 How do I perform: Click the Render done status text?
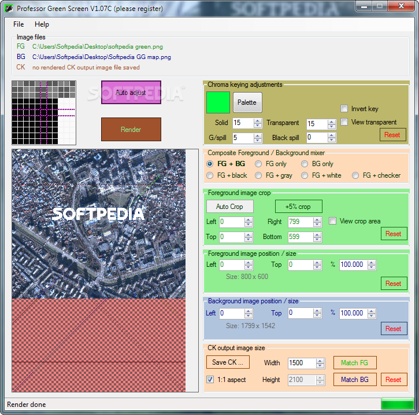pos(27,405)
